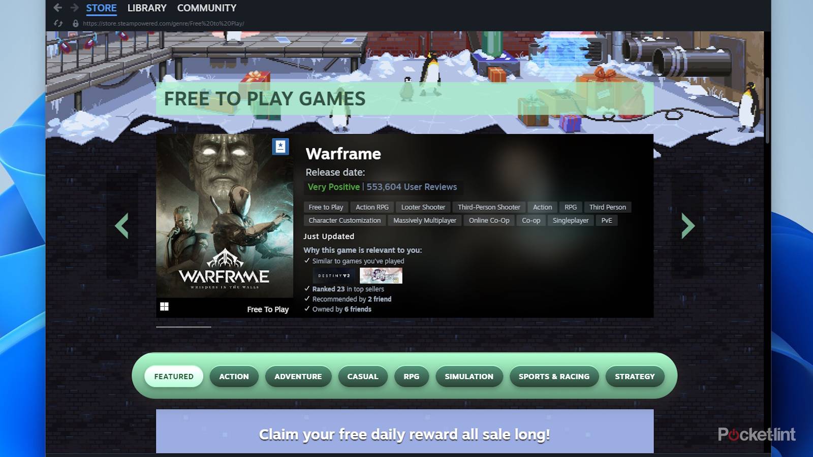Screen dimensions: 813x457
Task: Click the Looter Shooter tag
Action: (x=423, y=207)
